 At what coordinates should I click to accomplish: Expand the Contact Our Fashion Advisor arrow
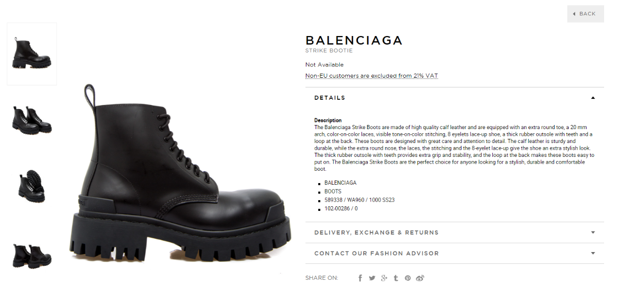593,253
